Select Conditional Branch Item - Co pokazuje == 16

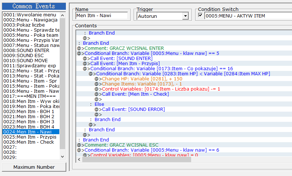point(184,68)
